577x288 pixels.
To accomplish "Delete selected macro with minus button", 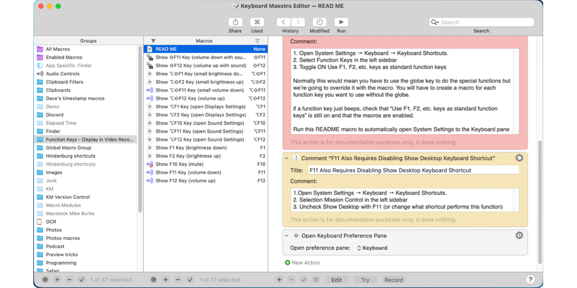I will coord(178,280).
